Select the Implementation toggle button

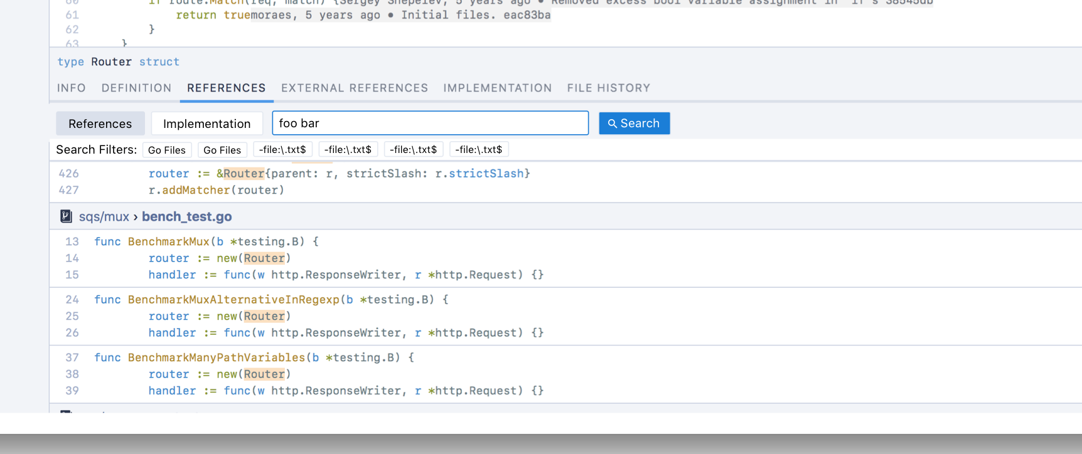point(207,124)
